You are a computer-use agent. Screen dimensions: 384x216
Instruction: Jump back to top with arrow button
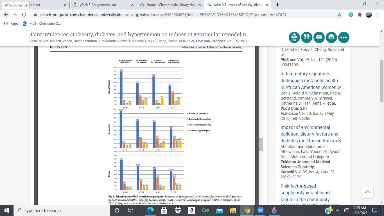coord(367,192)
